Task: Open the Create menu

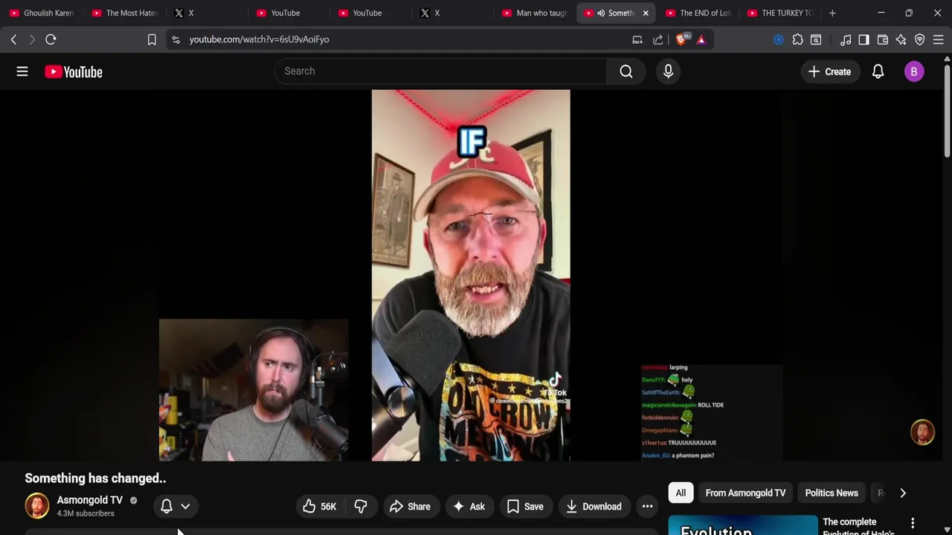Action: tap(829, 71)
